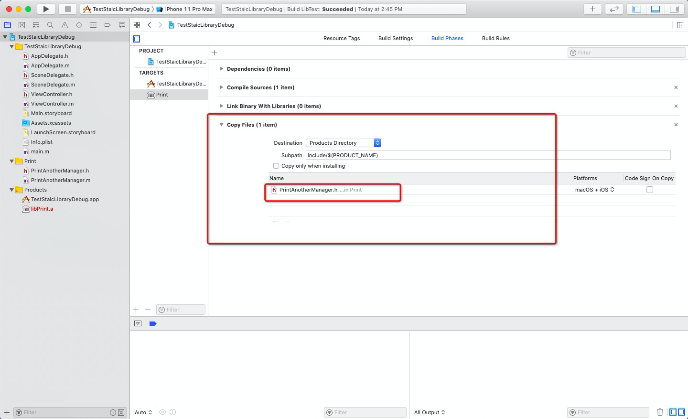The width and height of the screenshot is (688, 419).
Task: Enable Copy only when installing
Action: 276,166
